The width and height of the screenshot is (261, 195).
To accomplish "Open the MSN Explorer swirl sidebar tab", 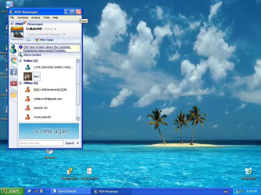I will pyautogui.click(x=14, y=60).
